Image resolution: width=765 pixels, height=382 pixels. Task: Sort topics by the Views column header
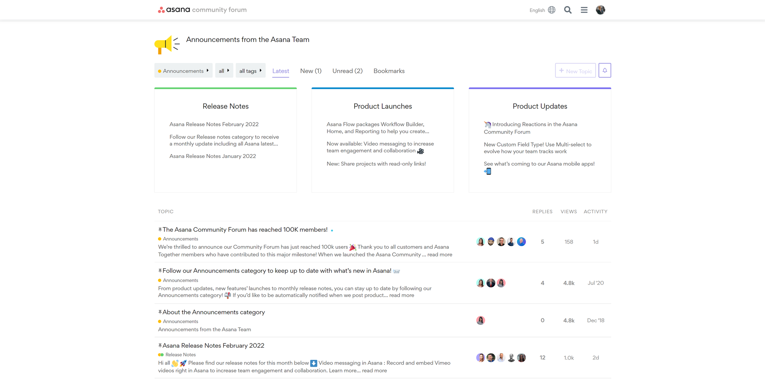coord(569,211)
